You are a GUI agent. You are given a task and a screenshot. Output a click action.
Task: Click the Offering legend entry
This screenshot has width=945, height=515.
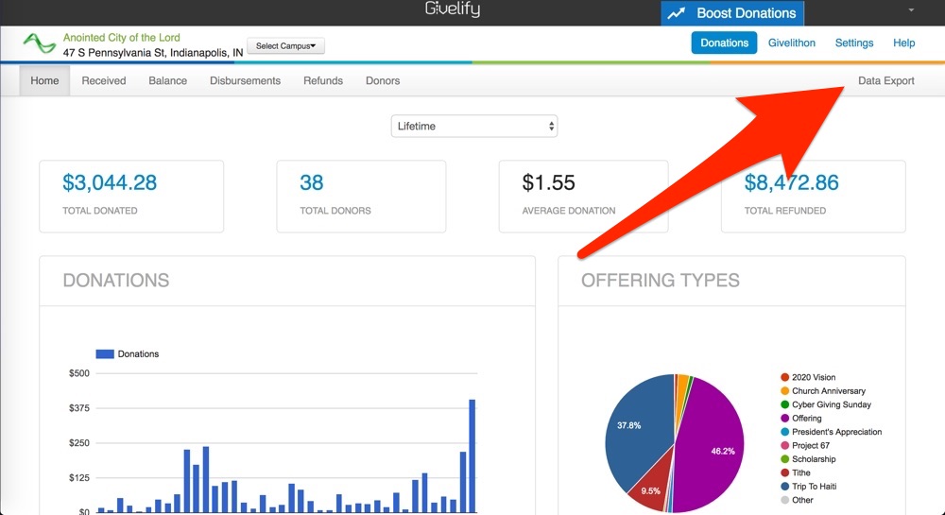pyautogui.click(x=801, y=418)
